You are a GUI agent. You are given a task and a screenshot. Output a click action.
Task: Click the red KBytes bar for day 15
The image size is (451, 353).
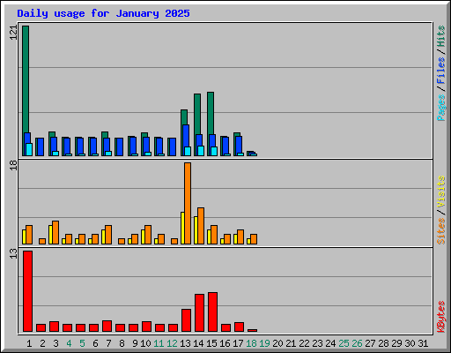[x=213, y=312]
